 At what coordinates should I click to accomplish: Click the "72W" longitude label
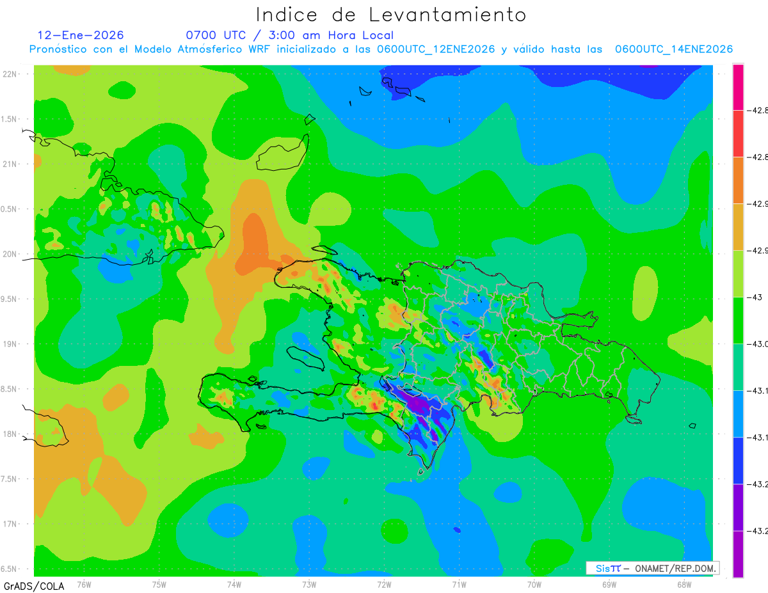pos(384,584)
